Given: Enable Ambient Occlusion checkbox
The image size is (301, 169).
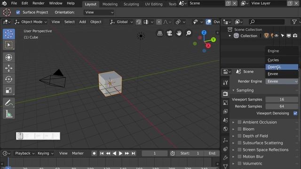Looking at the screenshot, I should 239,122.
